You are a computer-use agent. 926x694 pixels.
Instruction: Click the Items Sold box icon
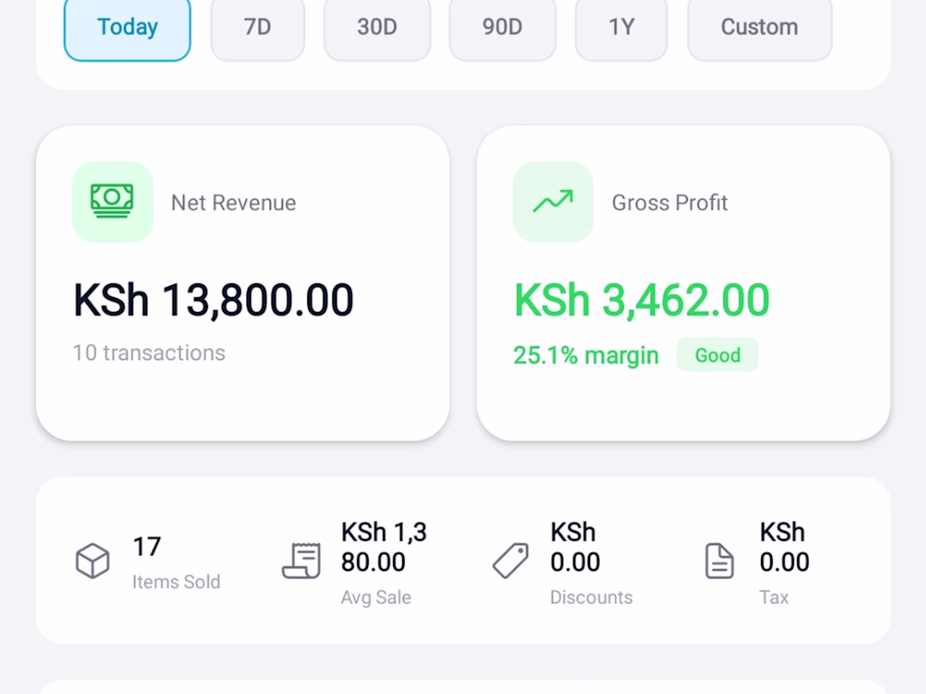point(93,561)
